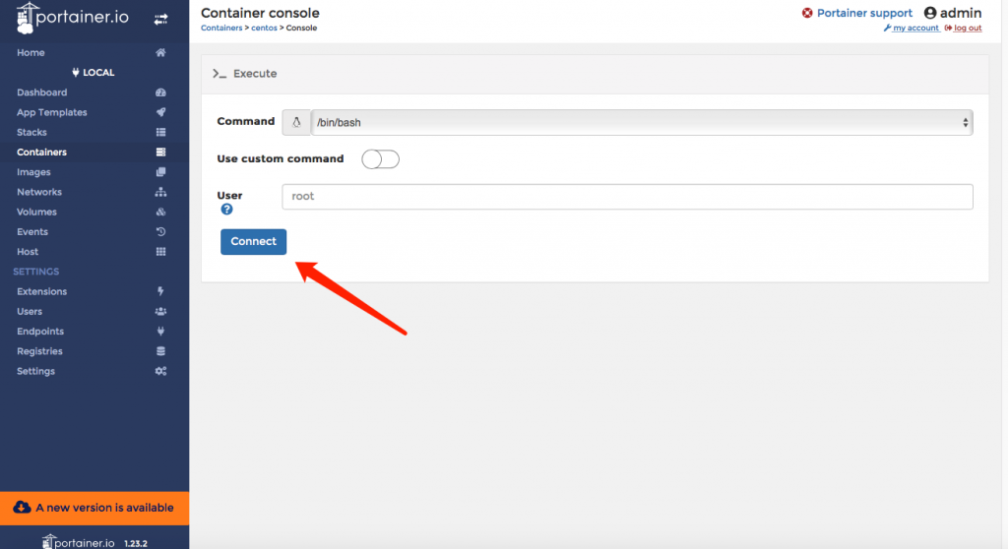
Task: Click the Volumes cubes icon
Action: (160, 212)
